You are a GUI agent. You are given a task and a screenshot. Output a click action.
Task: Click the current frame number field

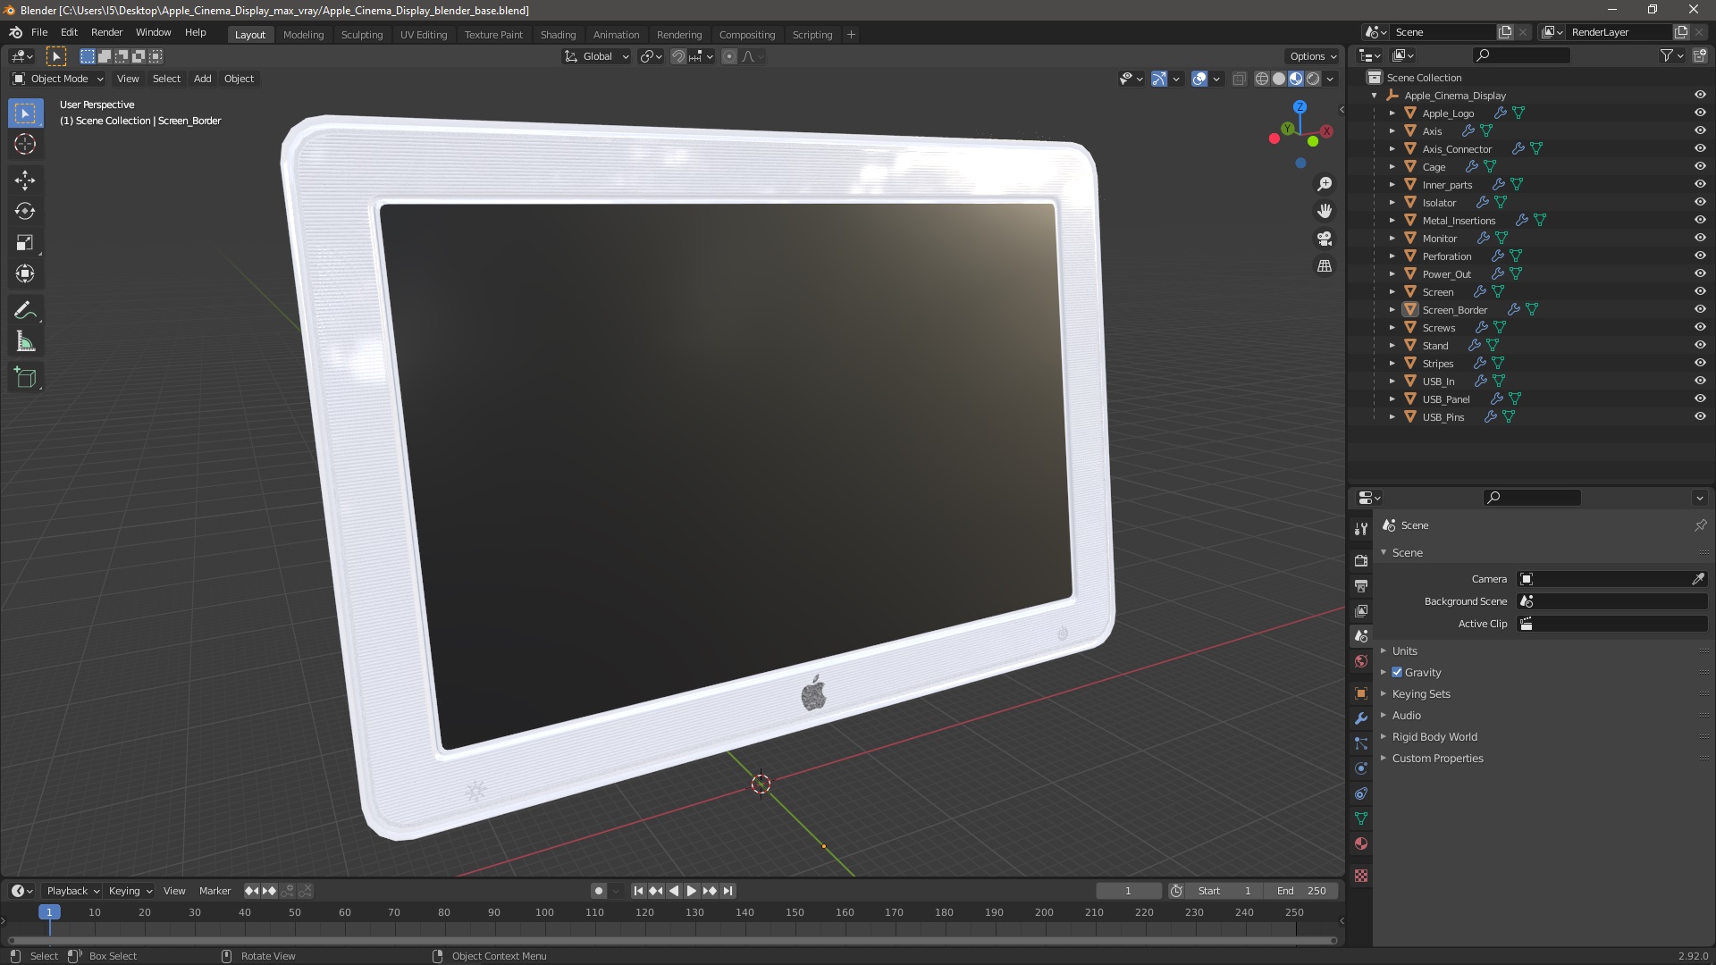1128,891
